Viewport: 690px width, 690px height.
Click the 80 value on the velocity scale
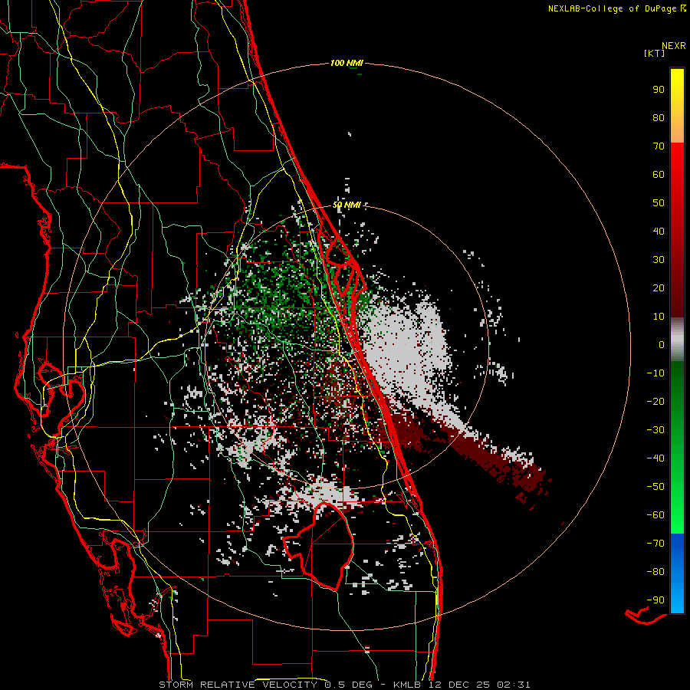point(659,117)
